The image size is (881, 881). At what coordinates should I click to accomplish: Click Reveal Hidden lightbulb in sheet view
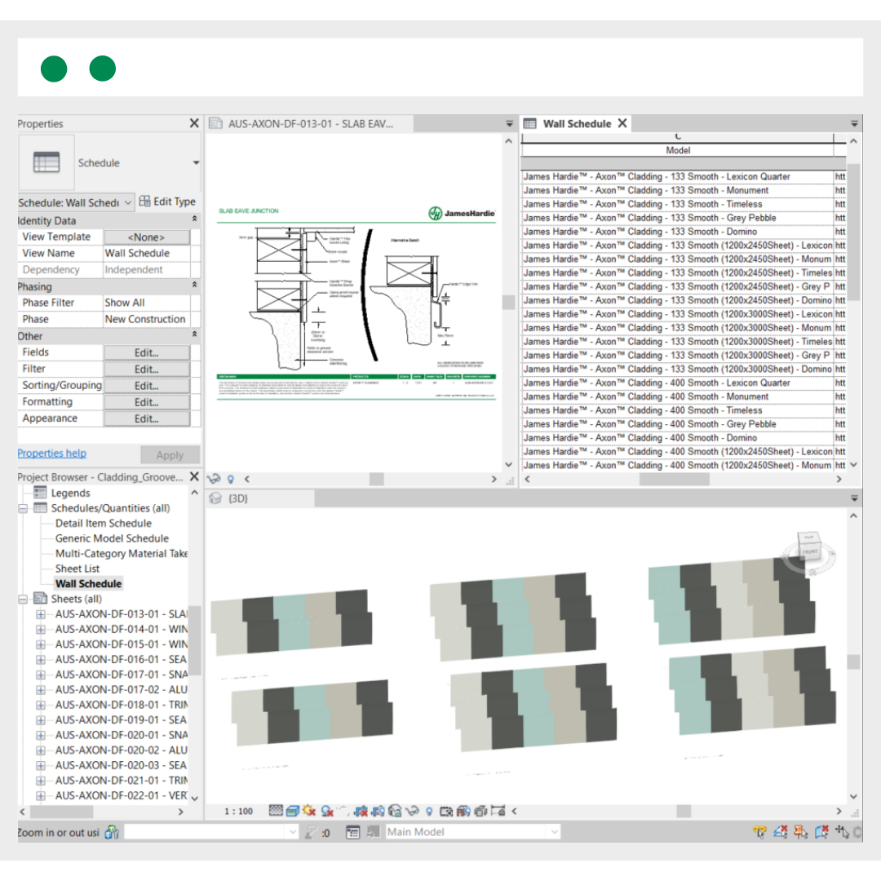pyautogui.click(x=230, y=480)
